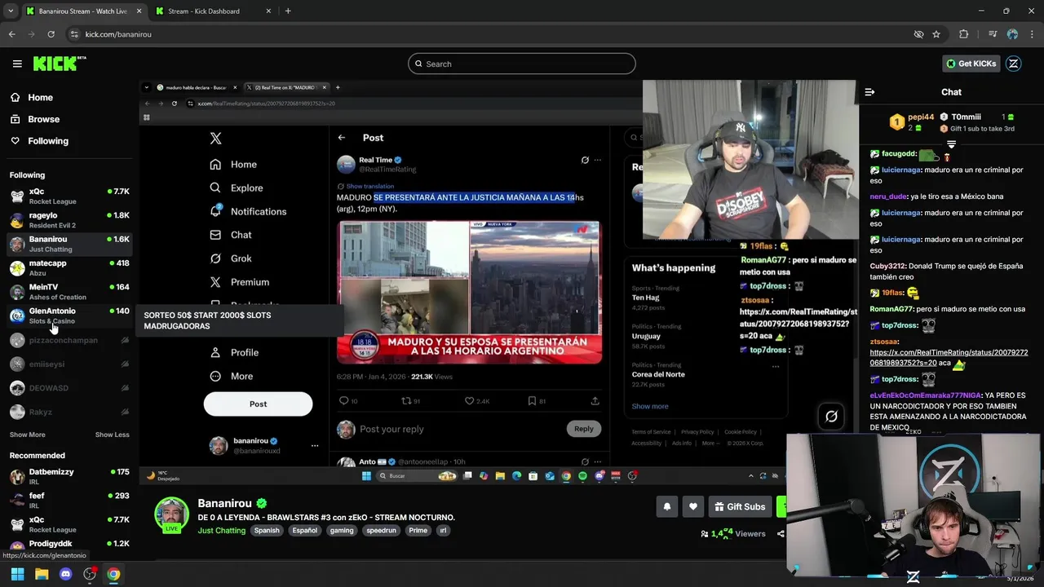This screenshot has height=587, width=1044.
Task: Open xQc channel in Following list
Action: (69, 196)
